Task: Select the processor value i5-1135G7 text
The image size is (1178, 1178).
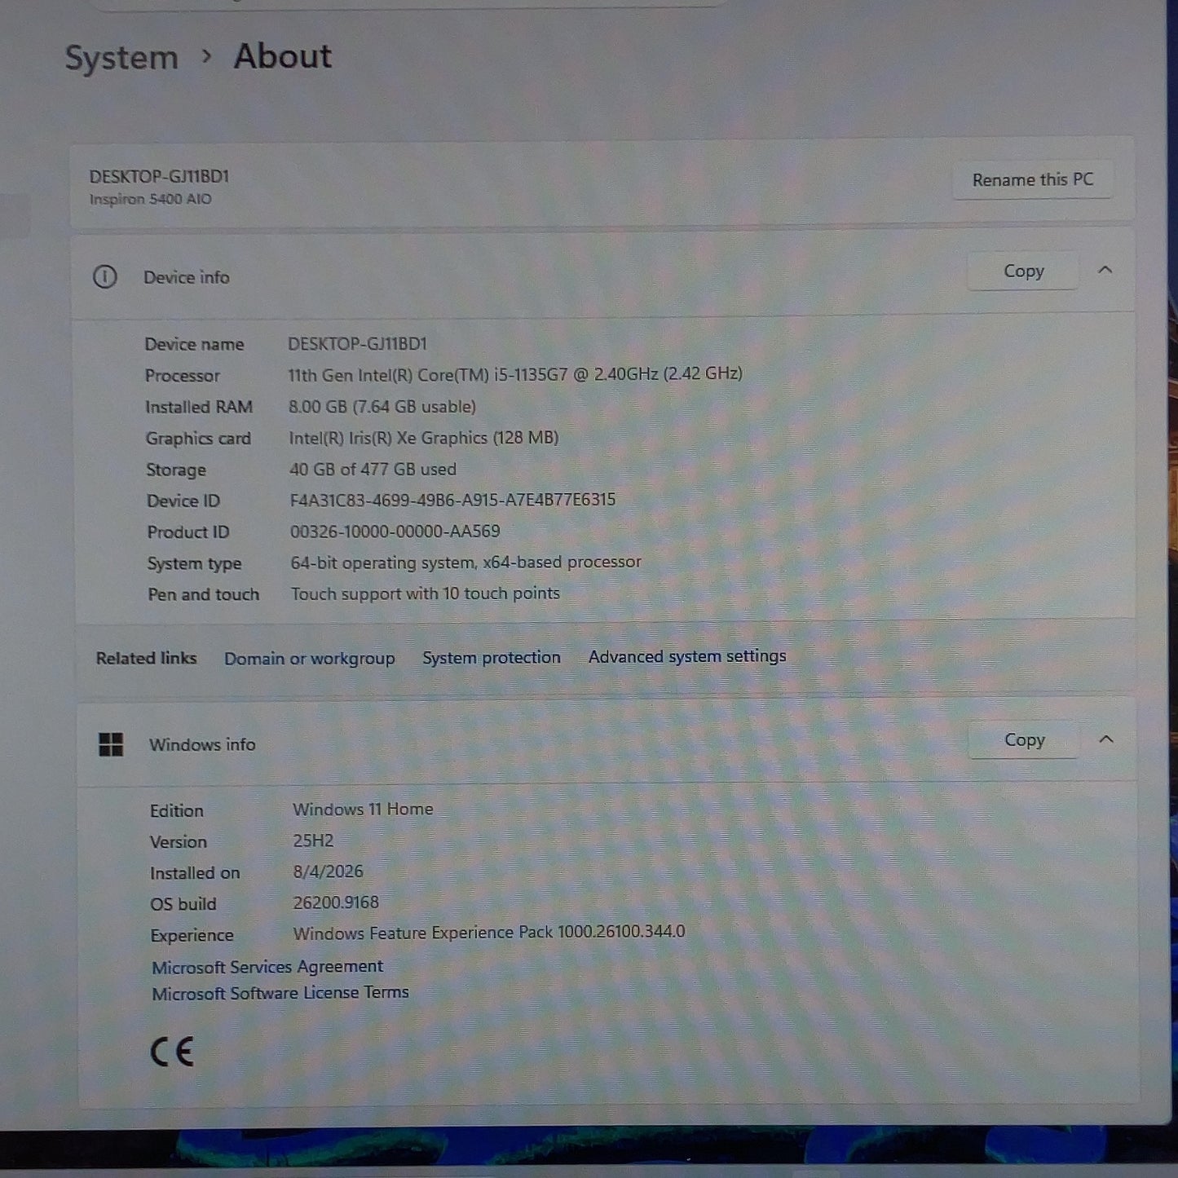Action: [515, 374]
